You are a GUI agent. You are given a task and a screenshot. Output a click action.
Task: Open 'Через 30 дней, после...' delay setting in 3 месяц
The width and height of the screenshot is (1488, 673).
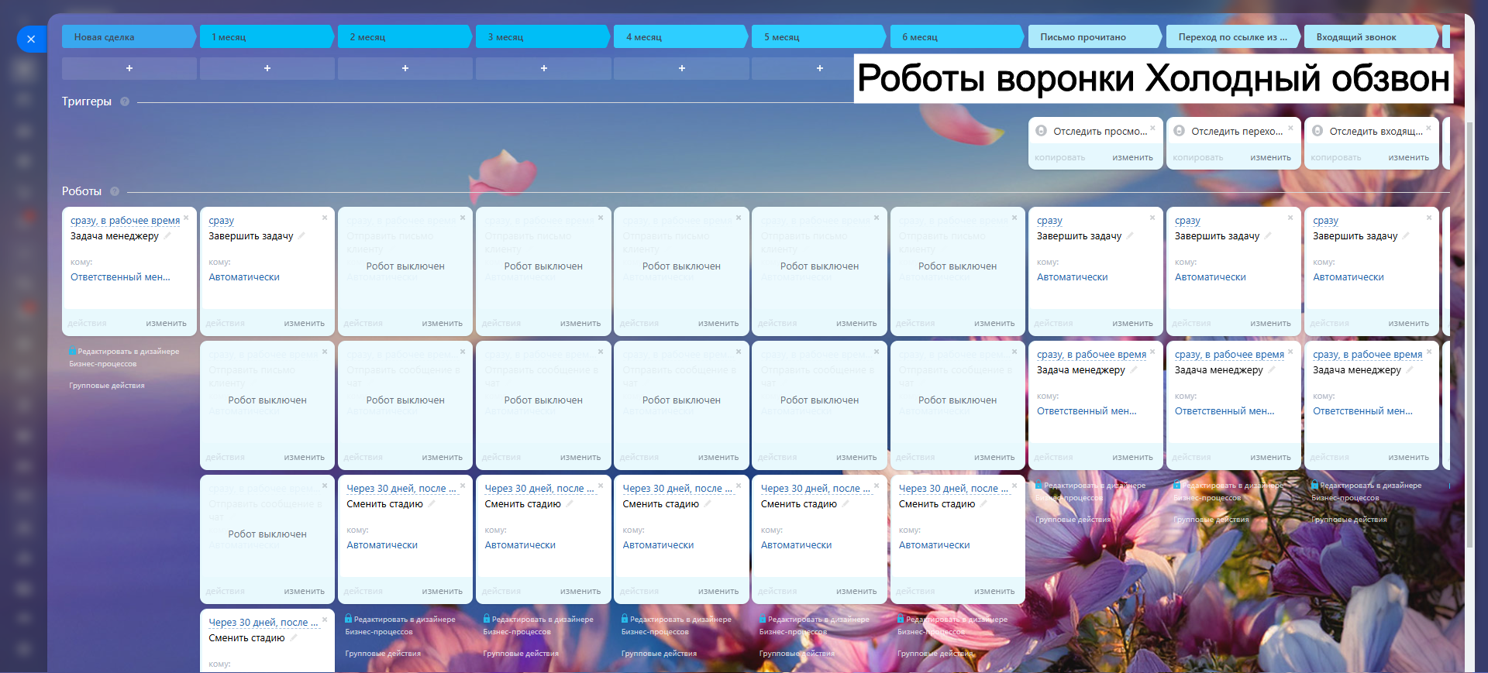click(539, 489)
